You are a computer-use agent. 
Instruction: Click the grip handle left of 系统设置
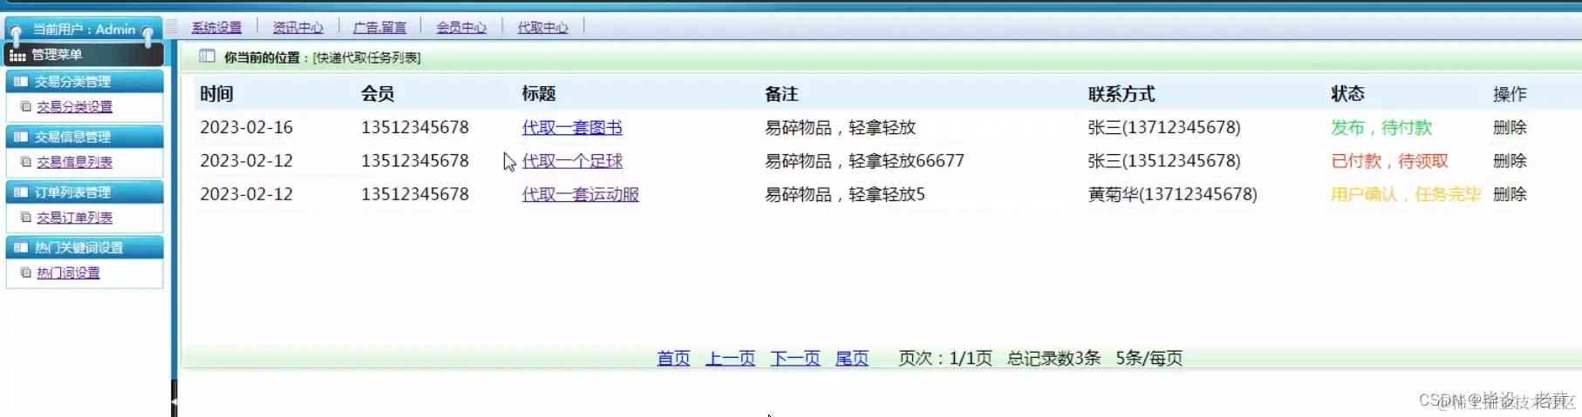pos(172,27)
